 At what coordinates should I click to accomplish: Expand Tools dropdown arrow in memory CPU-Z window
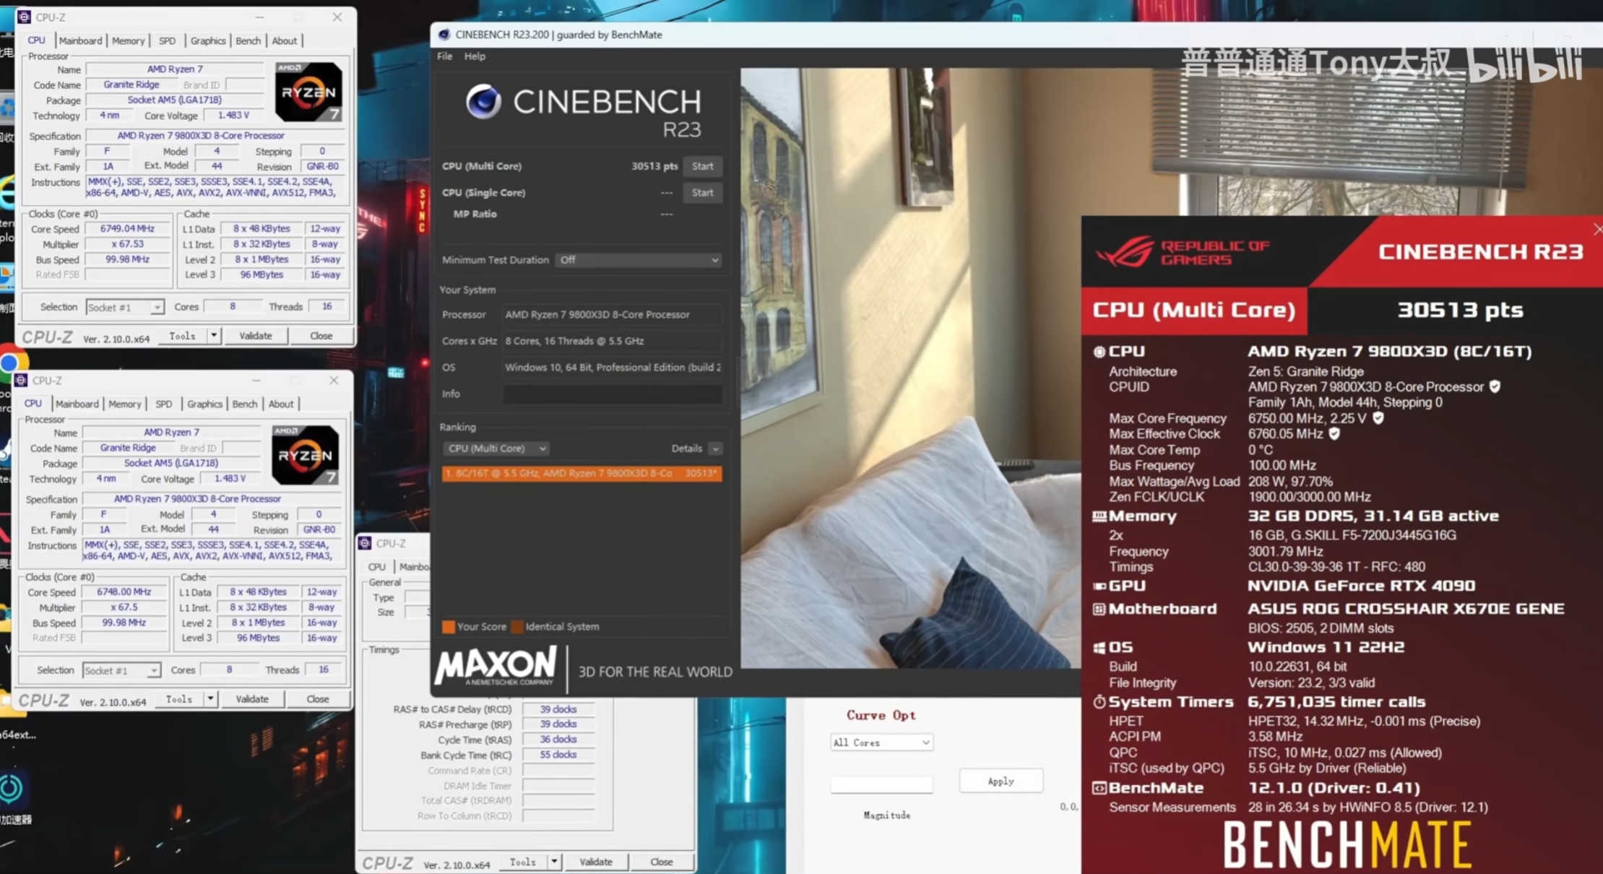coord(553,862)
